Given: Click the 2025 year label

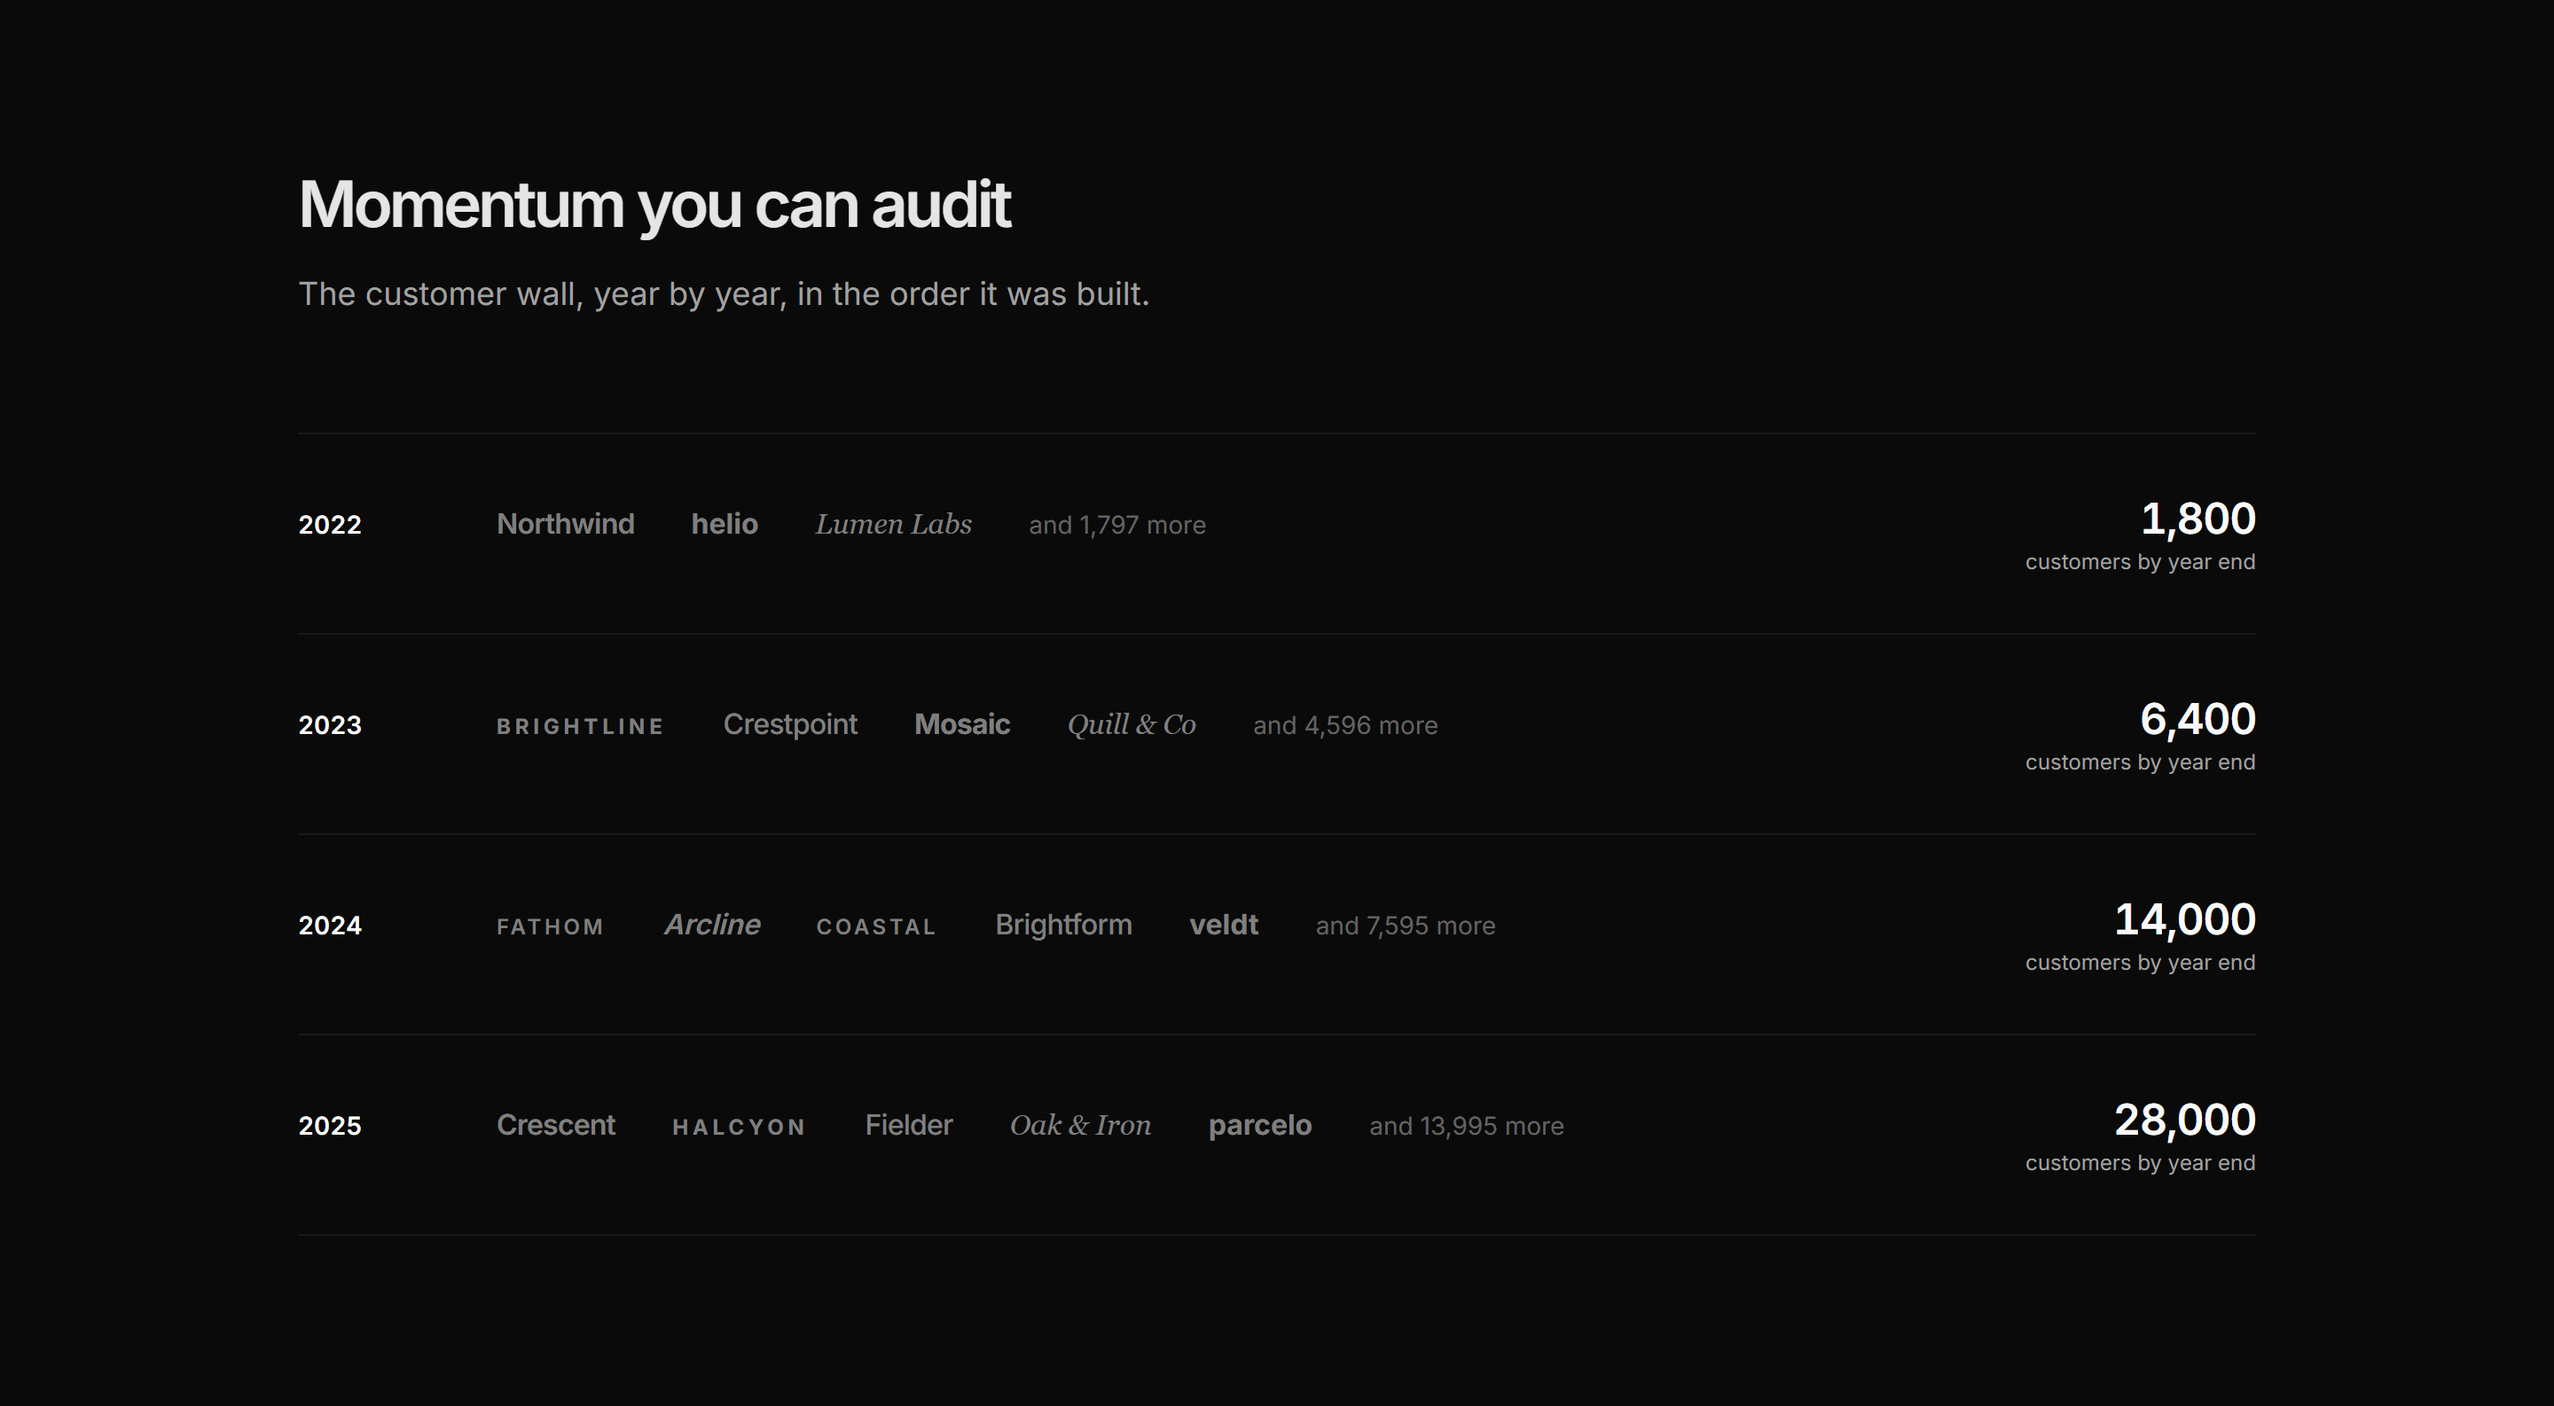Looking at the screenshot, I should [330, 1125].
